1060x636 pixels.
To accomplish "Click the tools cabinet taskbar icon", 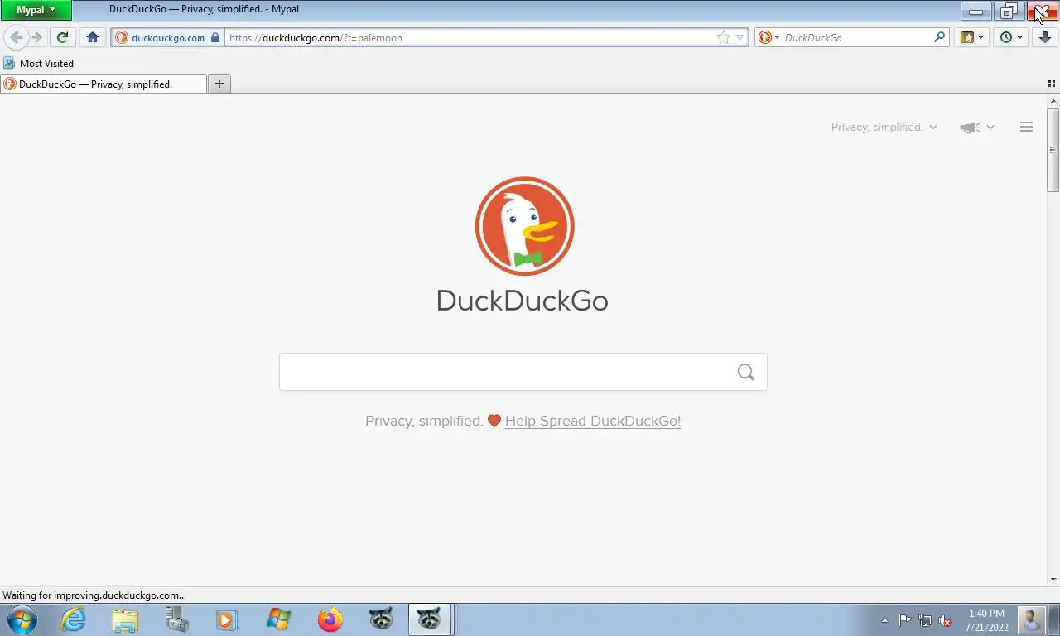I will pyautogui.click(x=176, y=619).
